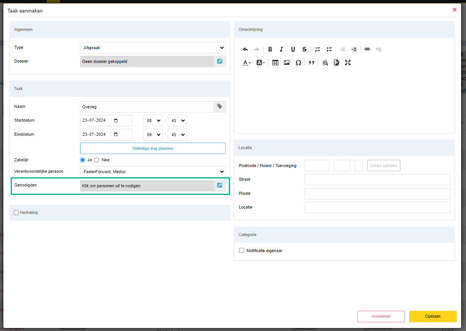Insert an image in the description
The height and width of the screenshot is (331, 466).
pyautogui.click(x=287, y=63)
